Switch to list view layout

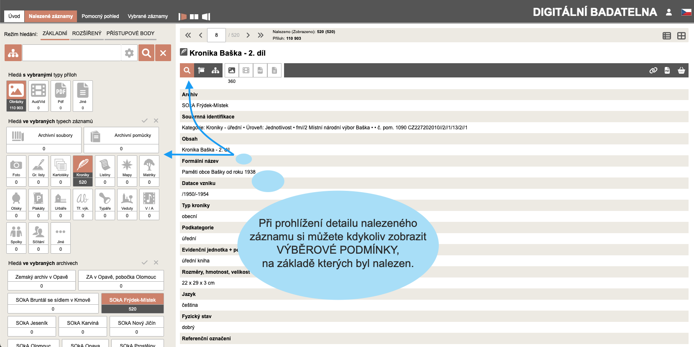pyautogui.click(x=667, y=36)
